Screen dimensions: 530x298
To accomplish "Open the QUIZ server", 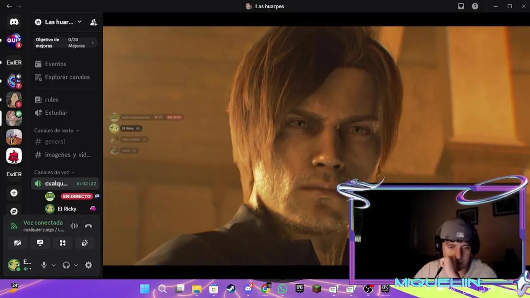I will (14, 40).
